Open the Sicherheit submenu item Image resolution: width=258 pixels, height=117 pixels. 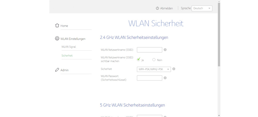[x=67, y=56]
